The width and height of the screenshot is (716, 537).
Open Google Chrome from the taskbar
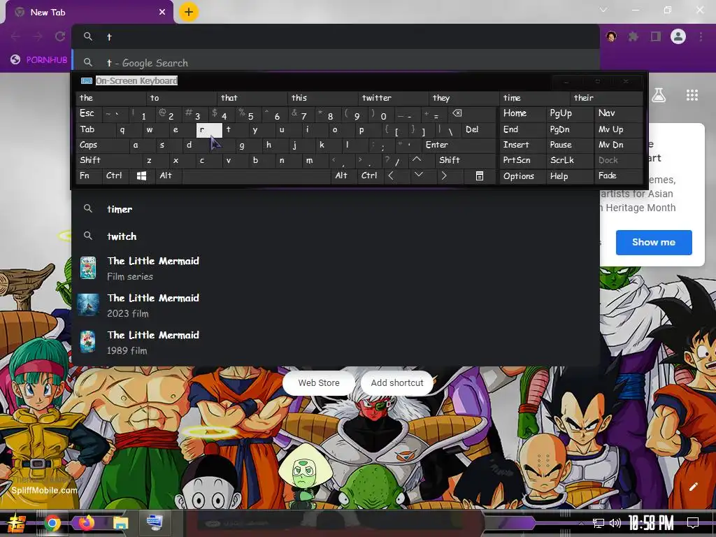(52, 523)
